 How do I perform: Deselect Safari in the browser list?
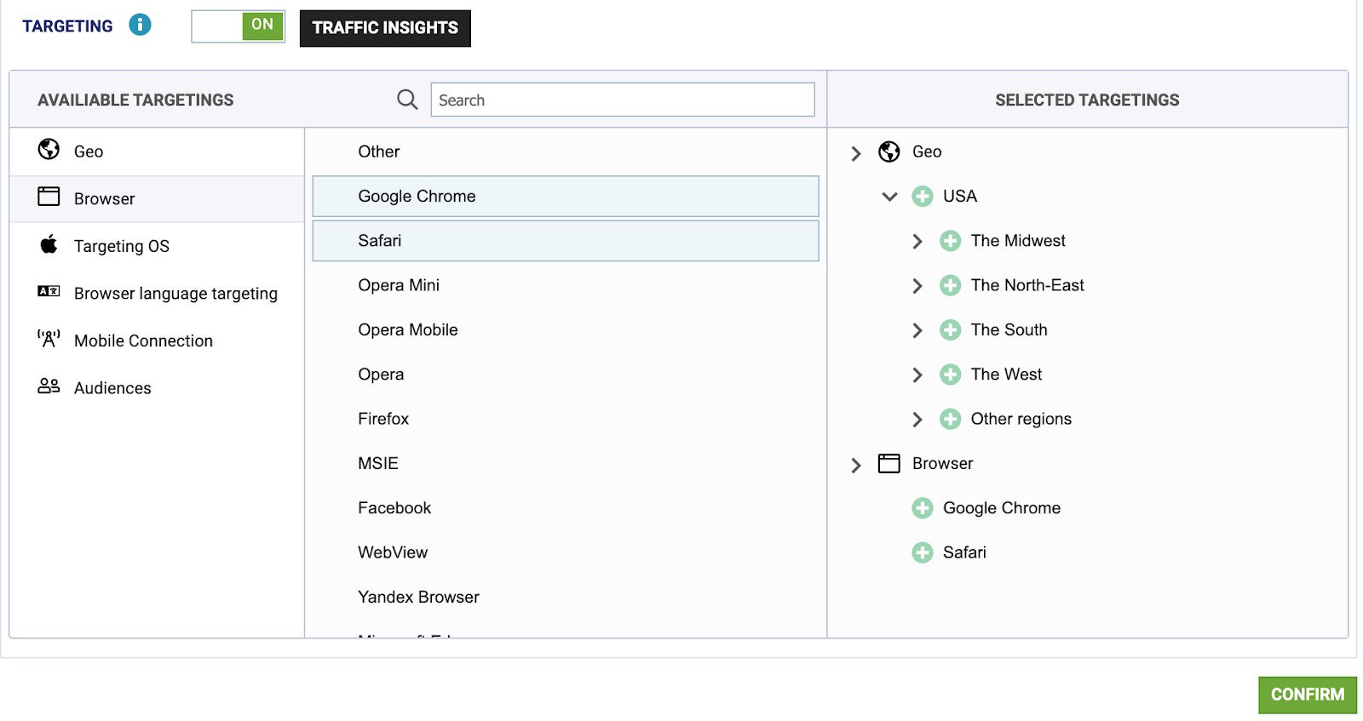pos(565,241)
